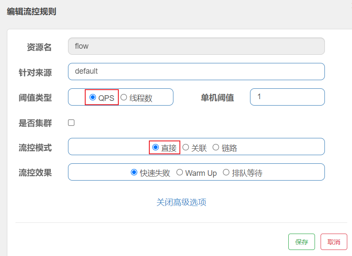
Task: Tick the 是否集群 checkbox
Action: [71, 123]
